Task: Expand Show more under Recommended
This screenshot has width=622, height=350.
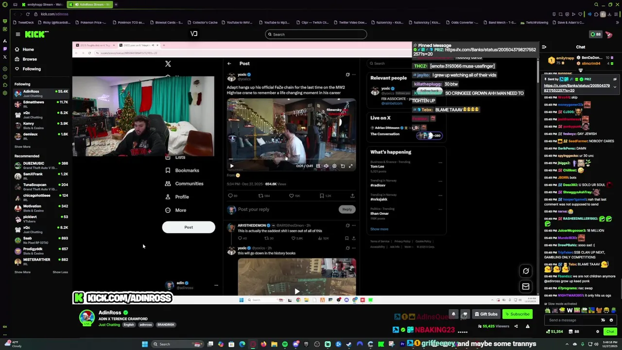Action: pyautogui.click(x=22, y=272)
